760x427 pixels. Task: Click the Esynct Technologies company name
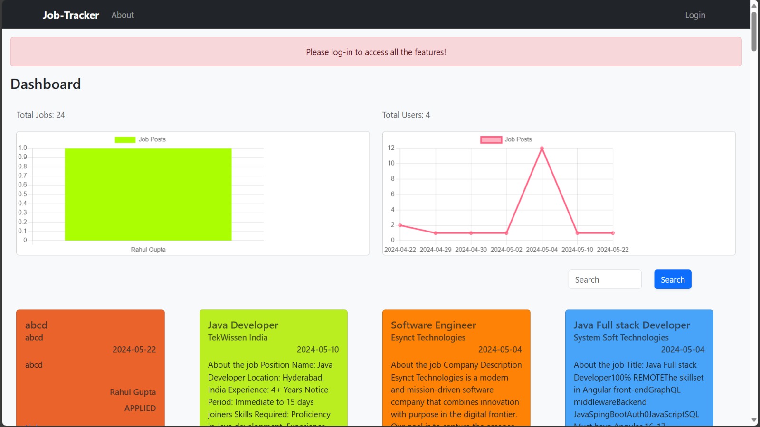pos(428,337)
